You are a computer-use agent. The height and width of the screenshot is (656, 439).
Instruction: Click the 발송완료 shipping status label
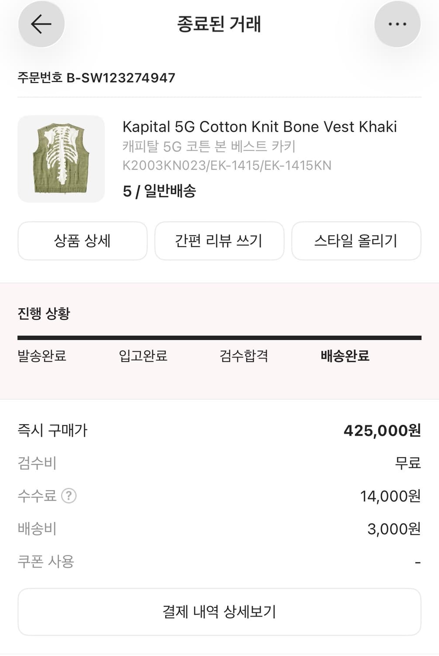click(42, 356)
